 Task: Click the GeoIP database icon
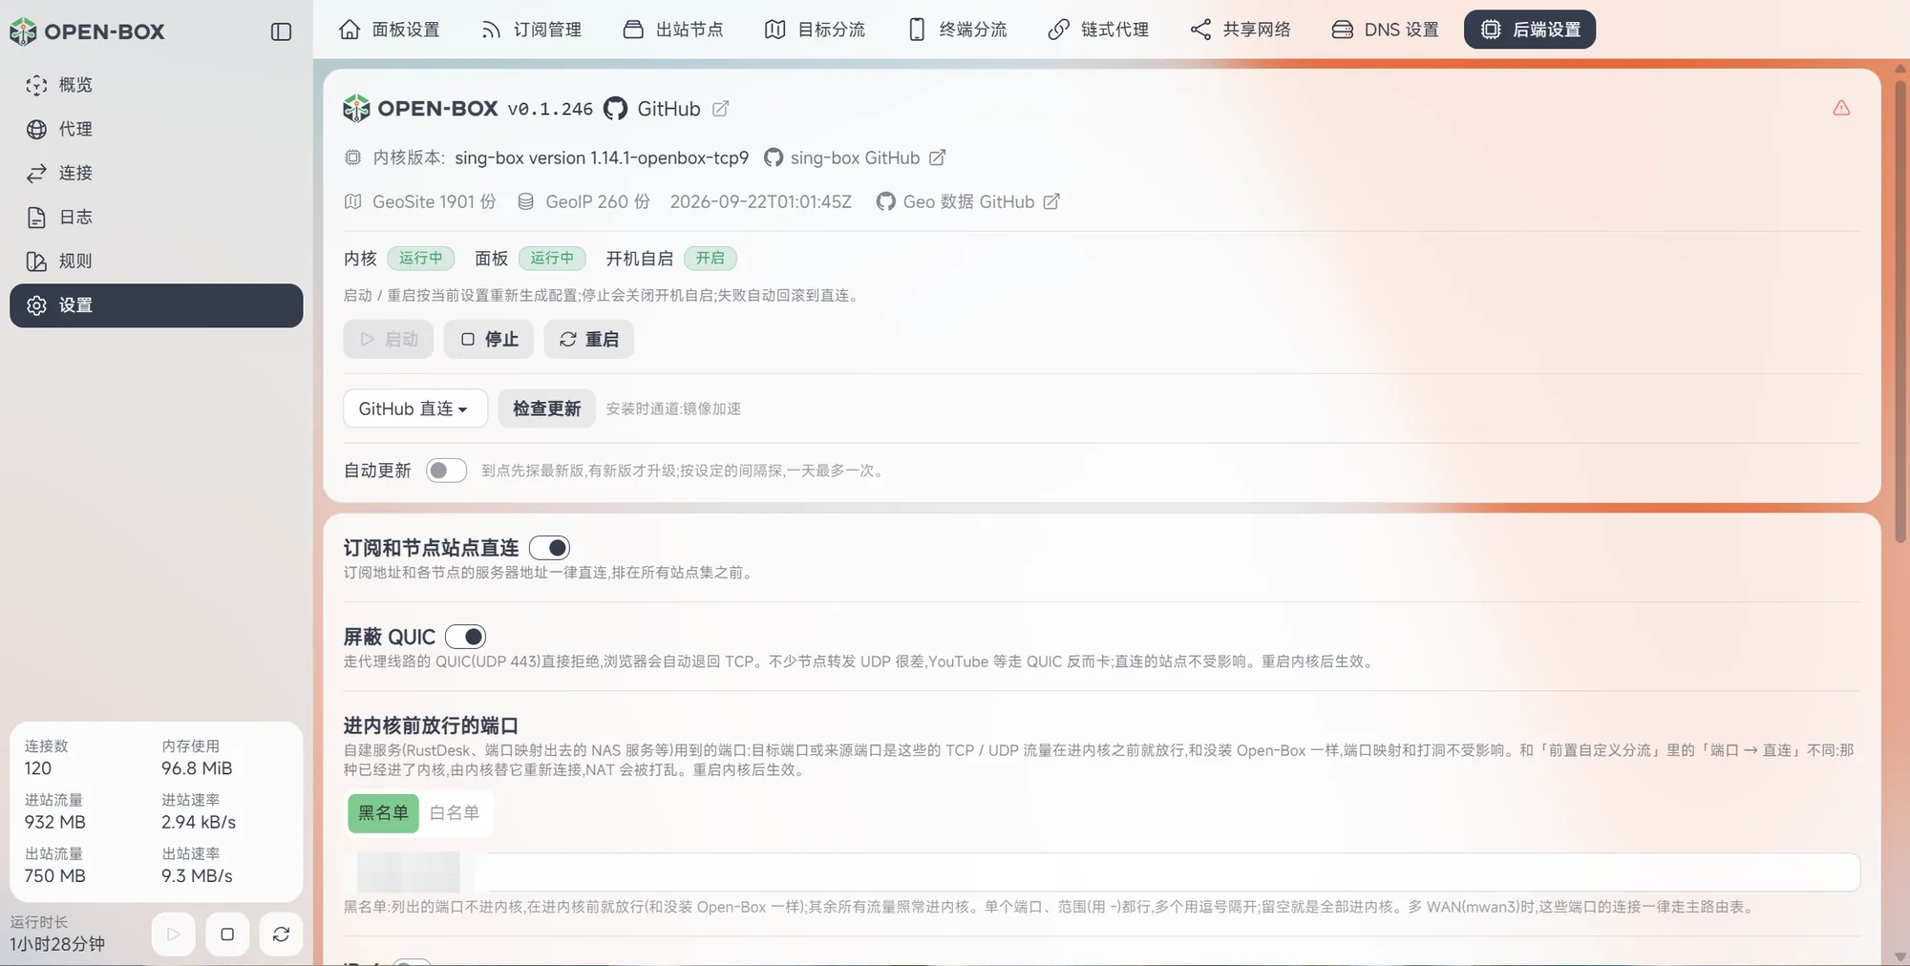(525, 201)
